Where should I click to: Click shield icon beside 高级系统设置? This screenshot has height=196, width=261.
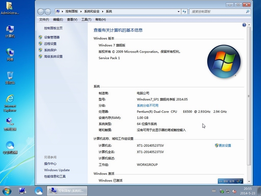coord(40,56)
